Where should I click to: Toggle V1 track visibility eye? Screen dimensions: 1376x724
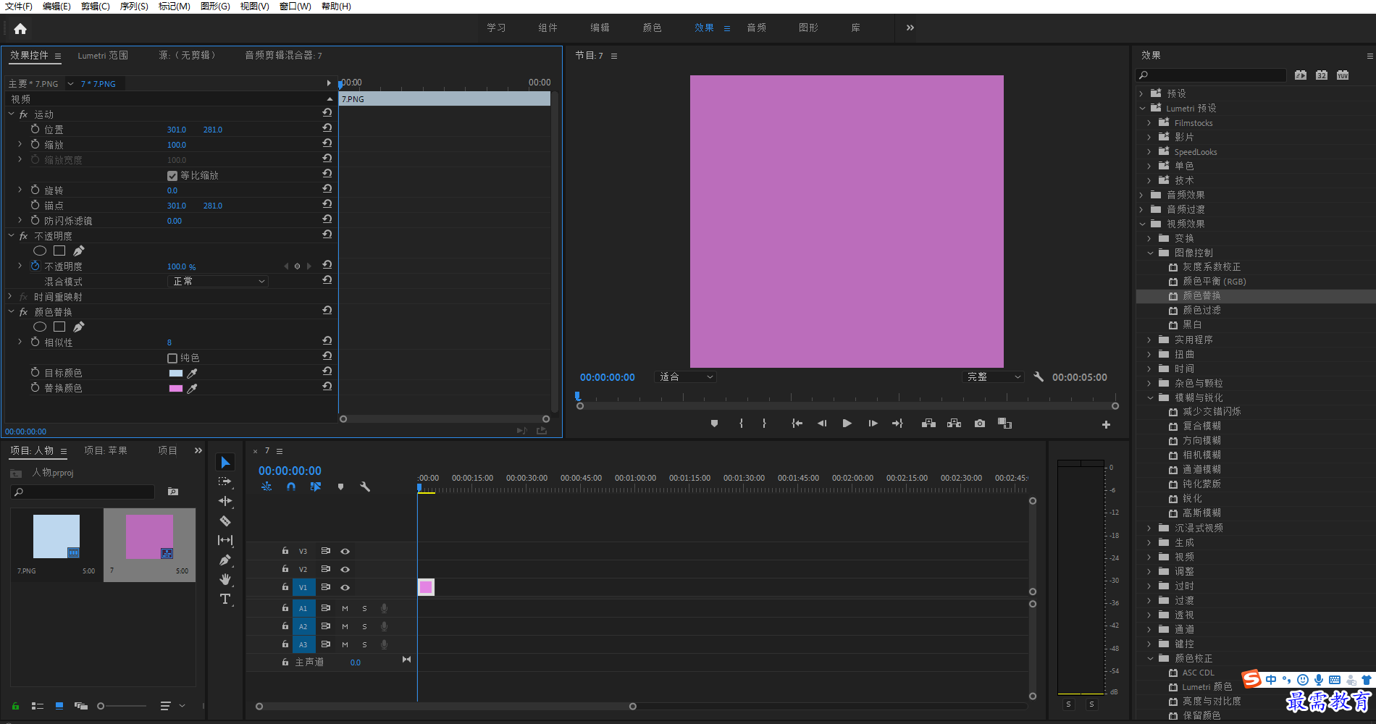coord(345,587)
